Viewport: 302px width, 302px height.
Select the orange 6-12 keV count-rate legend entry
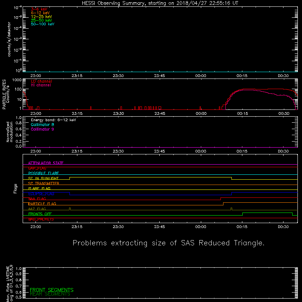tap(40, 13)
